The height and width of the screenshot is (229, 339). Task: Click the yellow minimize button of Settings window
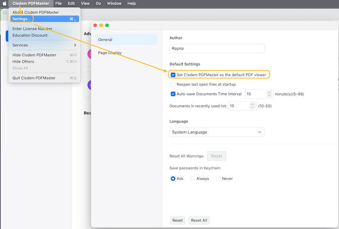[101, 25]
